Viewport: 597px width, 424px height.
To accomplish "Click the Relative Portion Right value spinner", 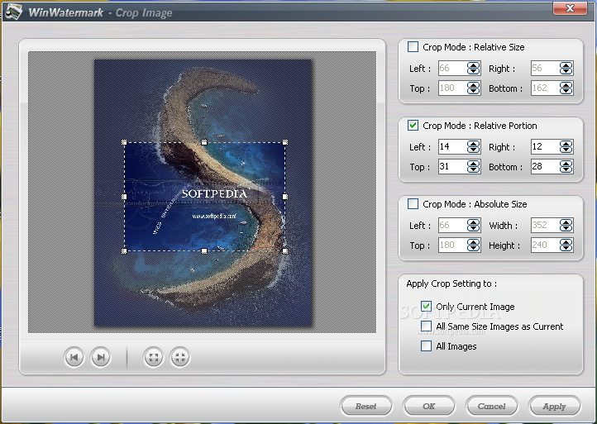I will coord(566,147).
